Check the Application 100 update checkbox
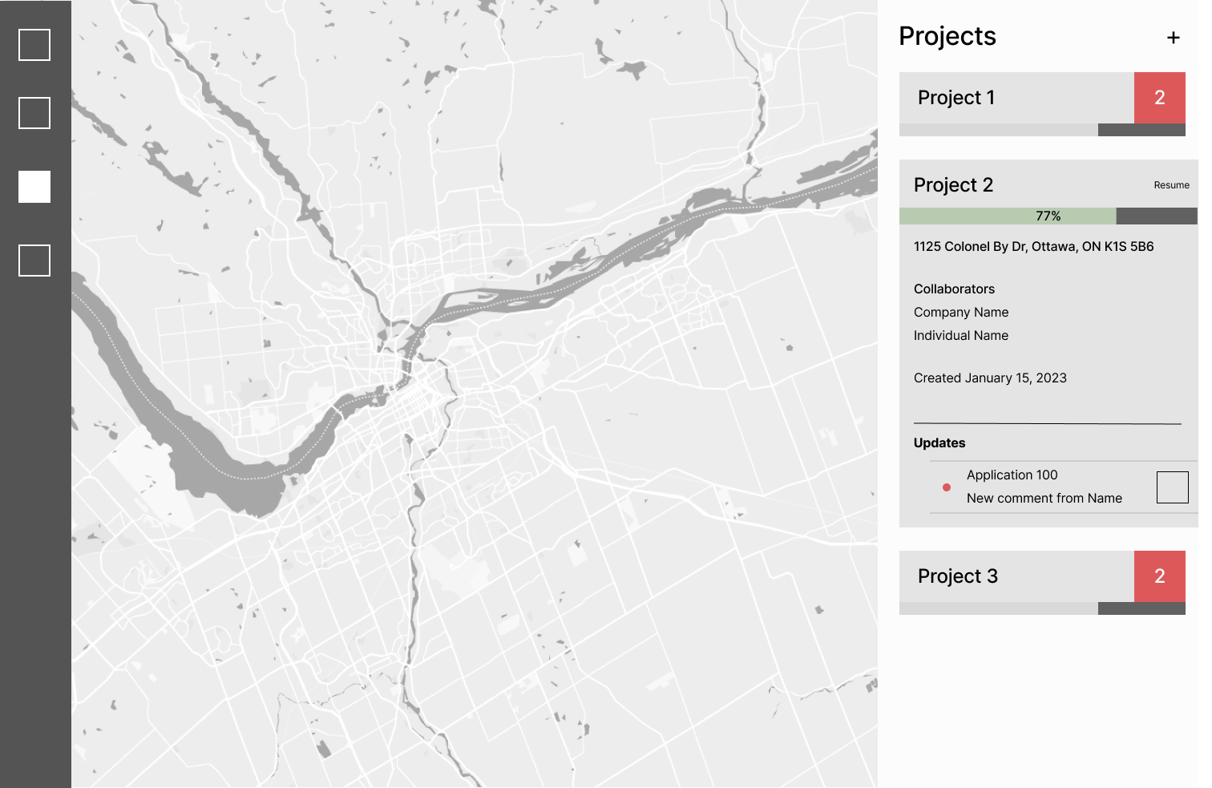 coord(1172,487)
